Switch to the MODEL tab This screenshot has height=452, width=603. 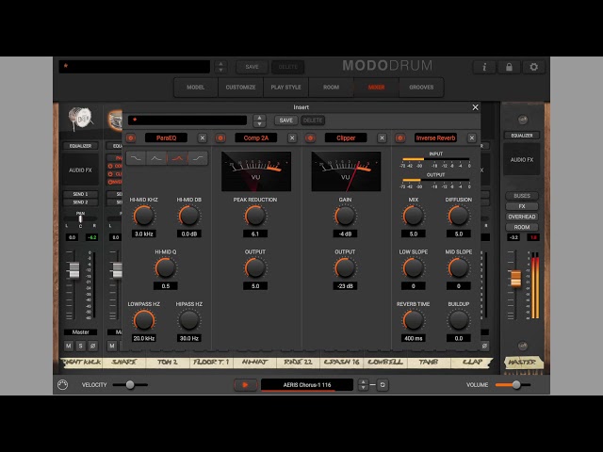(196, 88)
